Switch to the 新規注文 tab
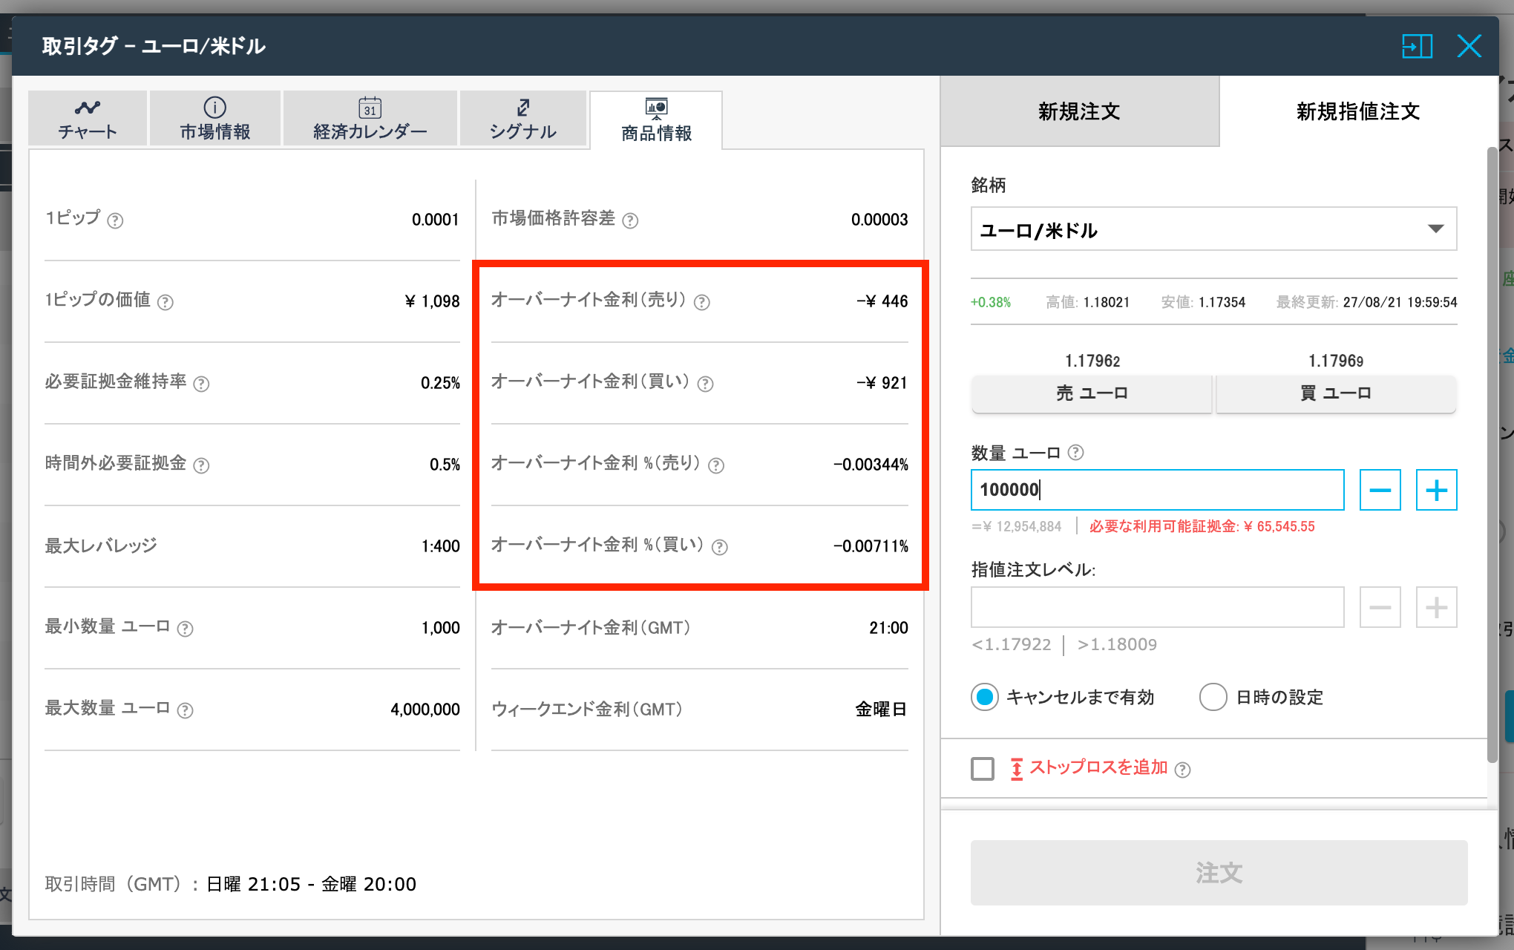The height and width of the screenshot is (950, 1514). tap(1079, 111)
